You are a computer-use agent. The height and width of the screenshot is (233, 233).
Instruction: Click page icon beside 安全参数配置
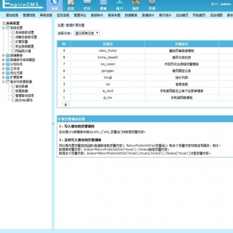pyautogui.click(x=13, y=46)
